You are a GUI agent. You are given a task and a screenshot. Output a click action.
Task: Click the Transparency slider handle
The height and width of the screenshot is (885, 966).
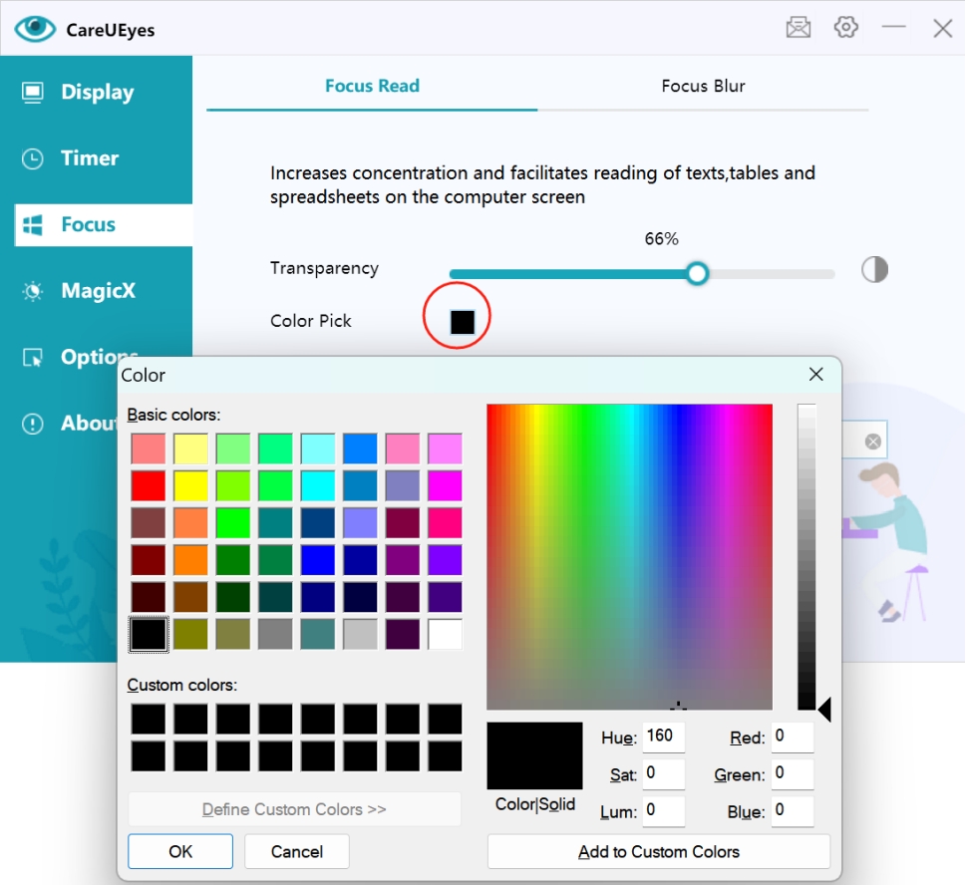[698, 273]
